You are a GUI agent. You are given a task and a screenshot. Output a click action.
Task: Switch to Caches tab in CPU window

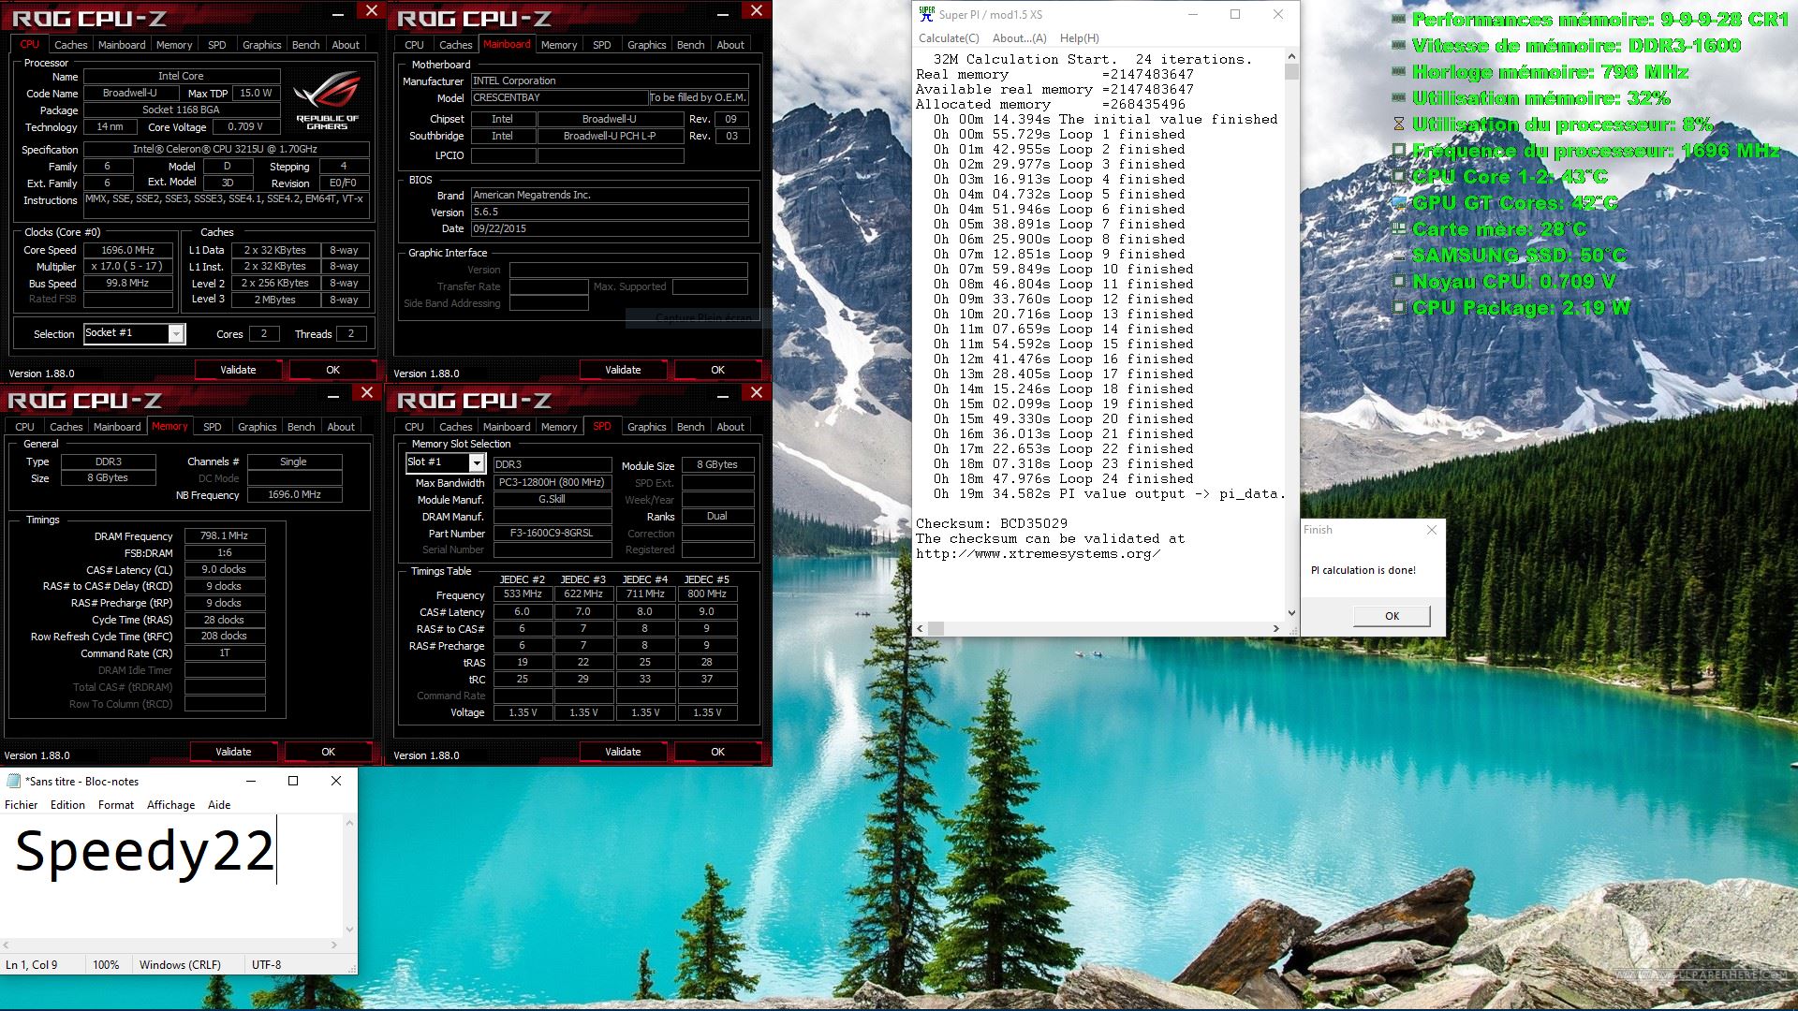[x=70, y=45]
